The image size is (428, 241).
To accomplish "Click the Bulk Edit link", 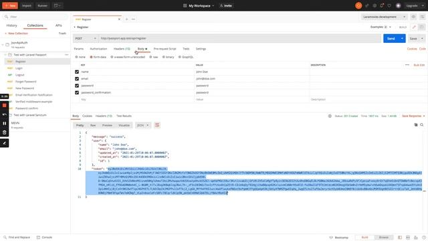I will (419, 65).
